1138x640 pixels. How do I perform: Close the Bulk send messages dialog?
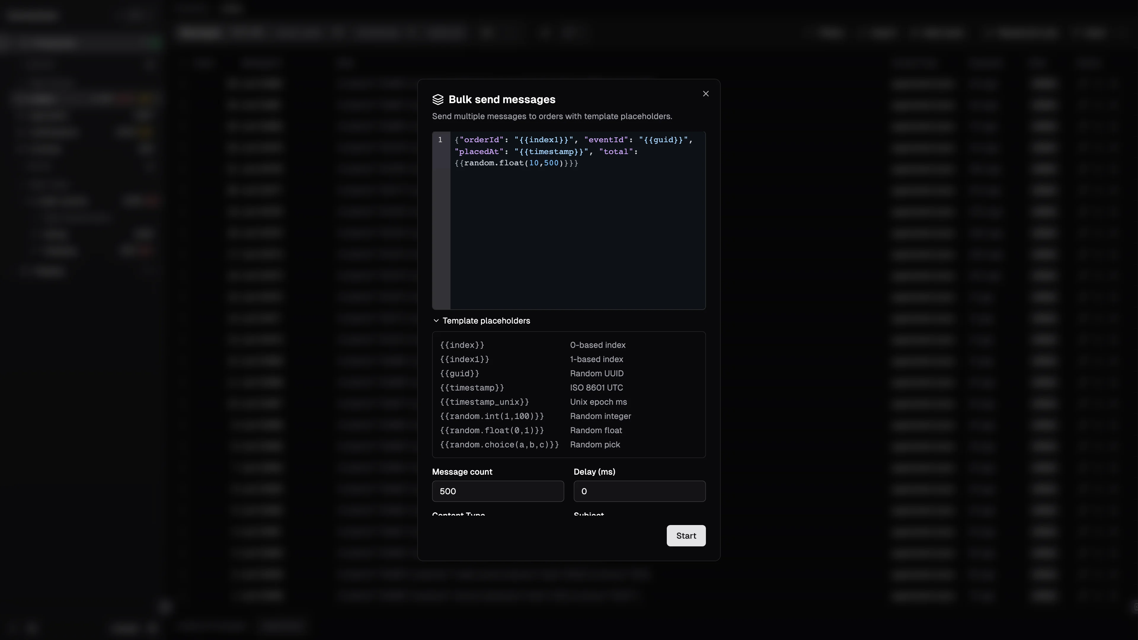(x=706, y=94)
